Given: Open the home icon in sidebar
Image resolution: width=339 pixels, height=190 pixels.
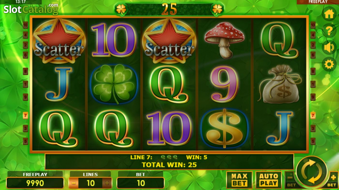Looking at the screenshot, I should click(329, 14).
